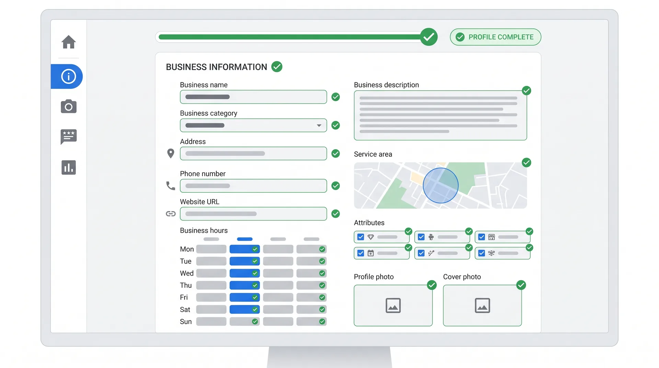
Task: Toggle the flower attribute checkbox
Action: click(x=482, y=253)
